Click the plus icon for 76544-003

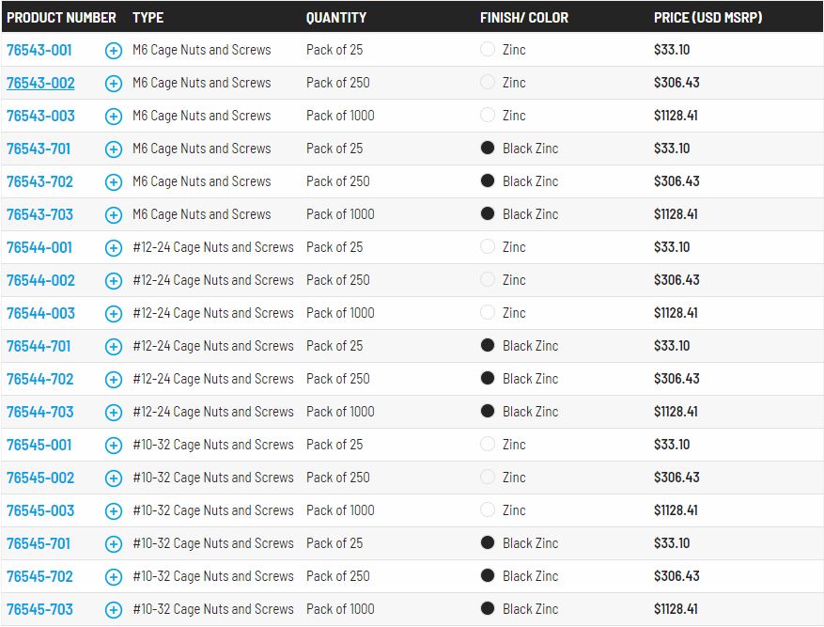point(114,314)
